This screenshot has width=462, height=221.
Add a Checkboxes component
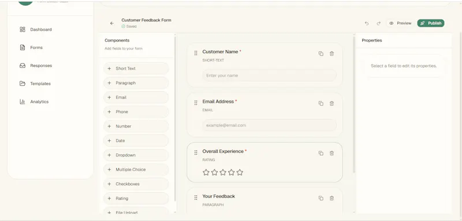[136, 184]
